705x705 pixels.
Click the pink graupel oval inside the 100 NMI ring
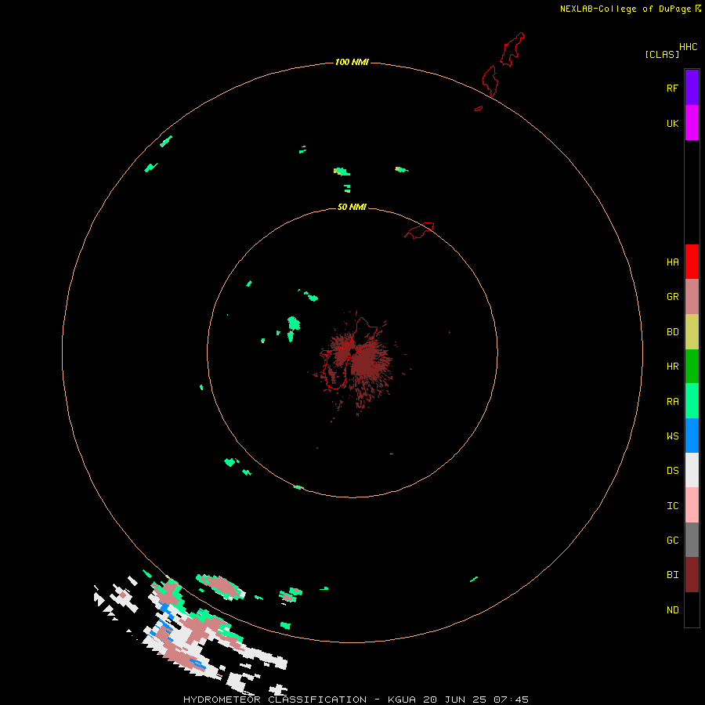pyautogui.click(x=221, y=587)
